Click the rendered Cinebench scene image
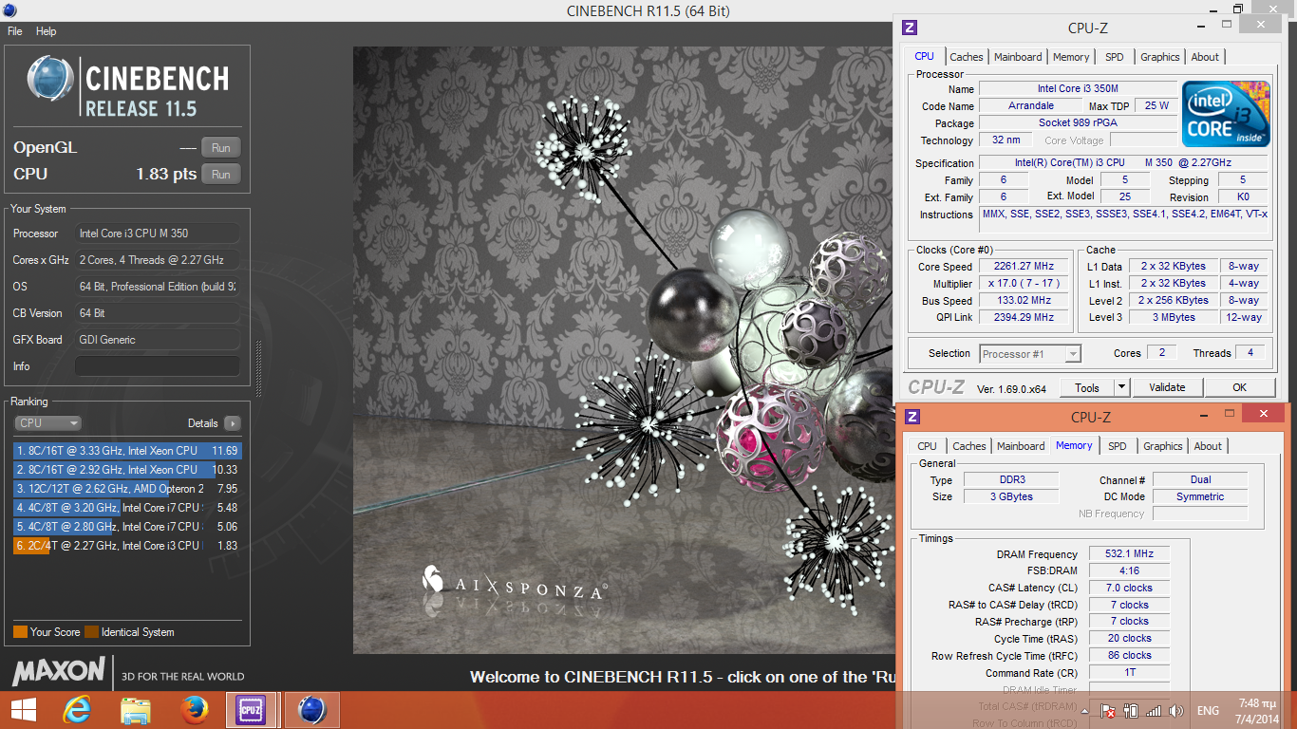The width and height of the screenshot is (1297, 729). click(624, 350)
